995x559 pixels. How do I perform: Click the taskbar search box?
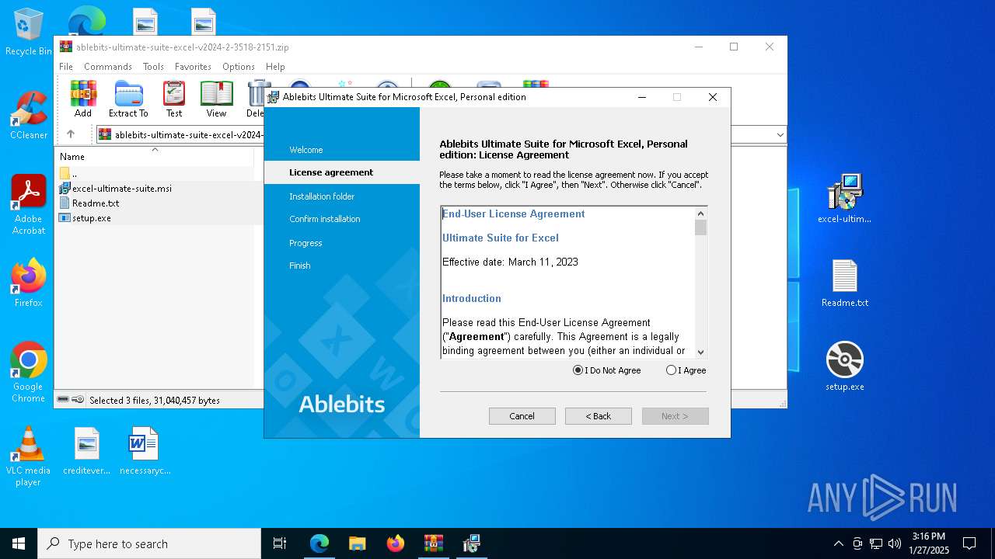149,543
